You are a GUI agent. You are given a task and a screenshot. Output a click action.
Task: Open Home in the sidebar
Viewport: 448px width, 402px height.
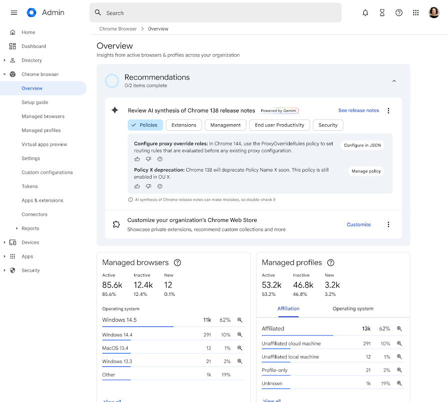tap(29, 32)
